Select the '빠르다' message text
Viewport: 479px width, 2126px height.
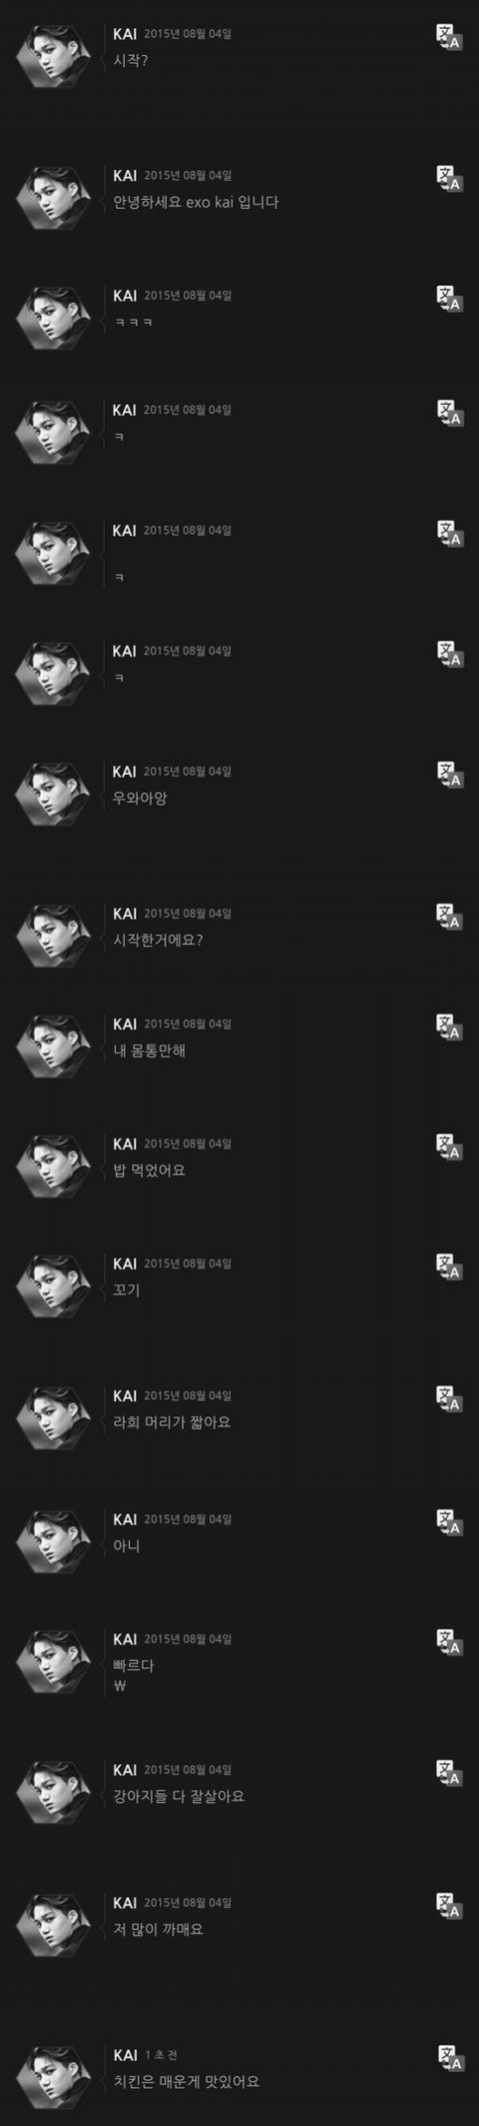134,1665
